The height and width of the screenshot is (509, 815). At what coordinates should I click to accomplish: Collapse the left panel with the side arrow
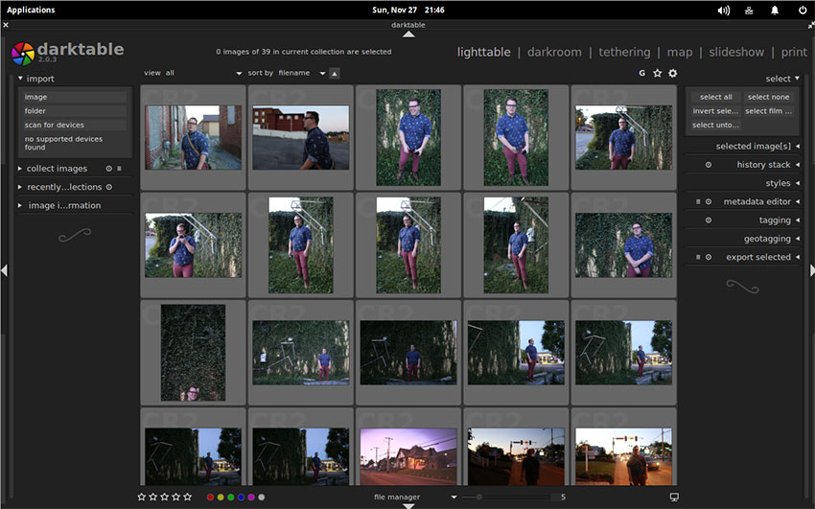(4, 270)
